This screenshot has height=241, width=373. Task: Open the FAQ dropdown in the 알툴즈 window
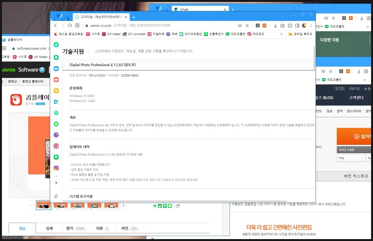pyautogui.click(x=351, y=158)
